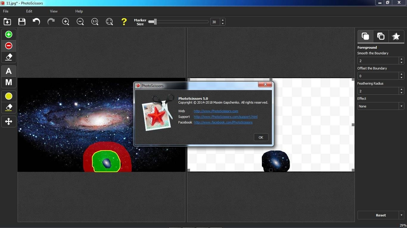Increase Offset the Boundary value
Image resolution: width=407 pixels, height=228 pixels.
pos(402,74)
